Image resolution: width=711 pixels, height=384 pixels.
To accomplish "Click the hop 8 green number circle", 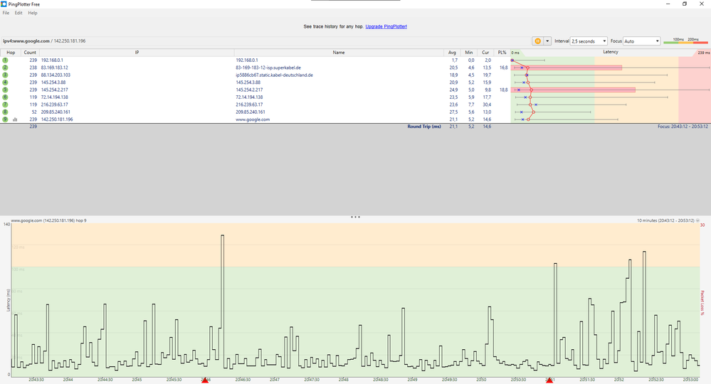I will coord(5,112).
